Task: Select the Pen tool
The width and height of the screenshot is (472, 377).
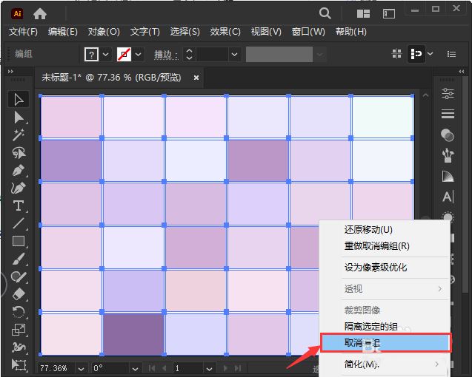Action: 19,171
